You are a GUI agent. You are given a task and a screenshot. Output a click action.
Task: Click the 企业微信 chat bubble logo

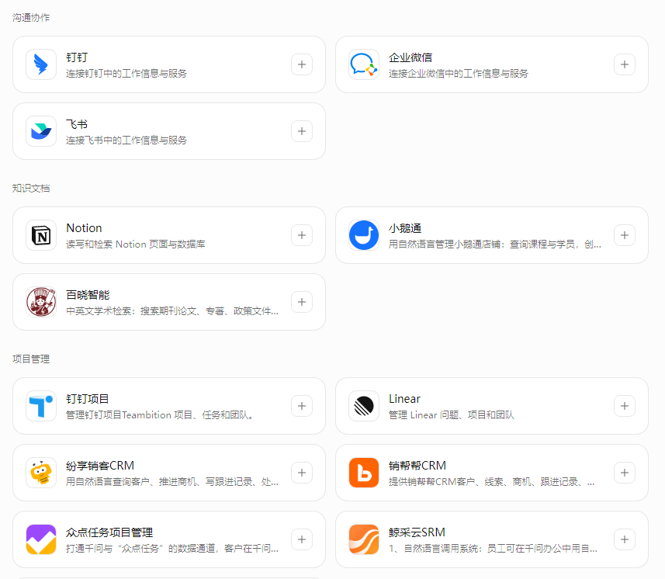coord(364,64)
